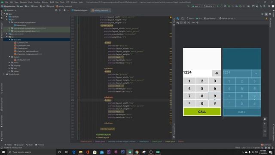Click the # key in the white design preview
The image size is (275, 155).
click(x=215, y=103)
